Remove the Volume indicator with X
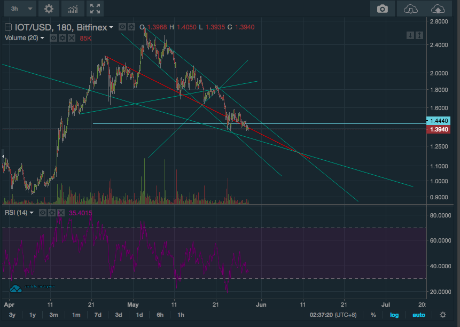This screenshot has height=327, width=460. (x=72, y=38)
